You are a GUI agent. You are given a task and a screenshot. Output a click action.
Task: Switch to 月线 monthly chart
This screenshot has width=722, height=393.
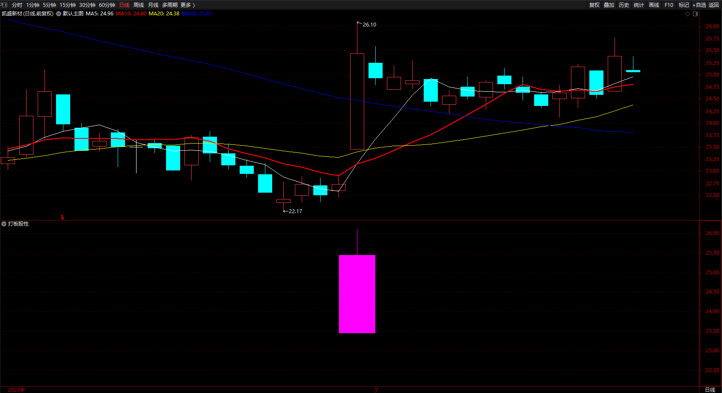[153, 5]
